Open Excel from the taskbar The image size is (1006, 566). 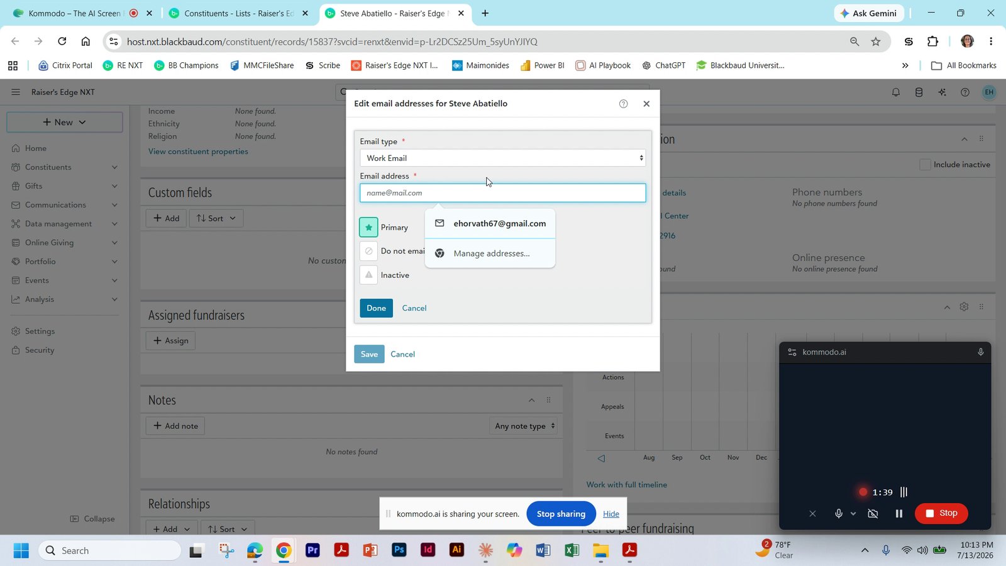pyautogui.click(x=572, y=550)
